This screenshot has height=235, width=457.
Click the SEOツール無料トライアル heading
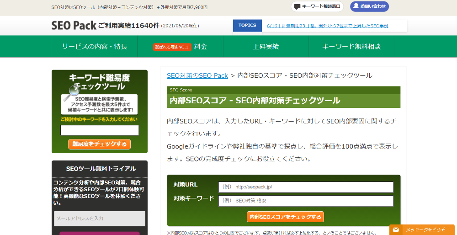click(x=101, y=169)
